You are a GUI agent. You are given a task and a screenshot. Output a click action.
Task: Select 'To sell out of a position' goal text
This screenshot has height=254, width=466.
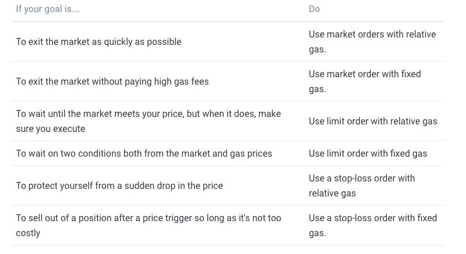pyautogui.click(x=148, y=226)
